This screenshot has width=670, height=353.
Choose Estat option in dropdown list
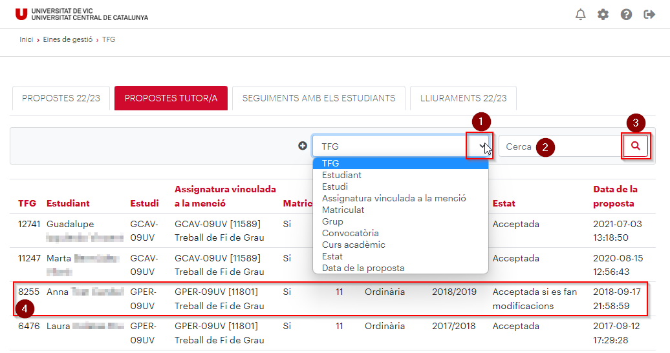coord(400,256)
